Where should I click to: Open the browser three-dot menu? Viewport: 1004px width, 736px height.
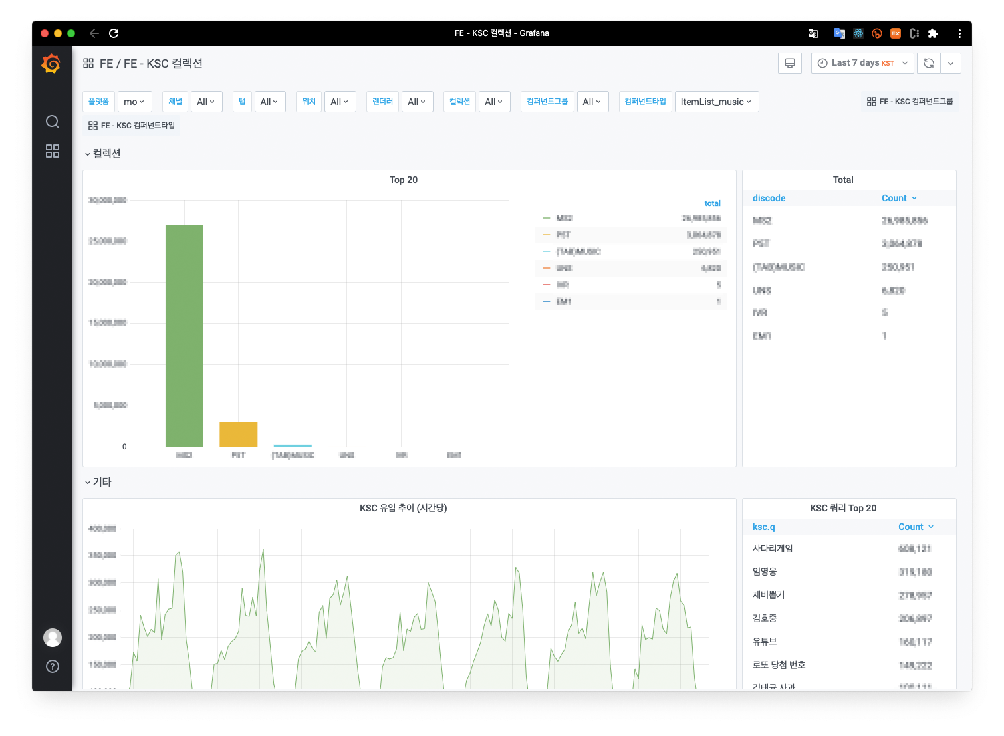point(959,33)
